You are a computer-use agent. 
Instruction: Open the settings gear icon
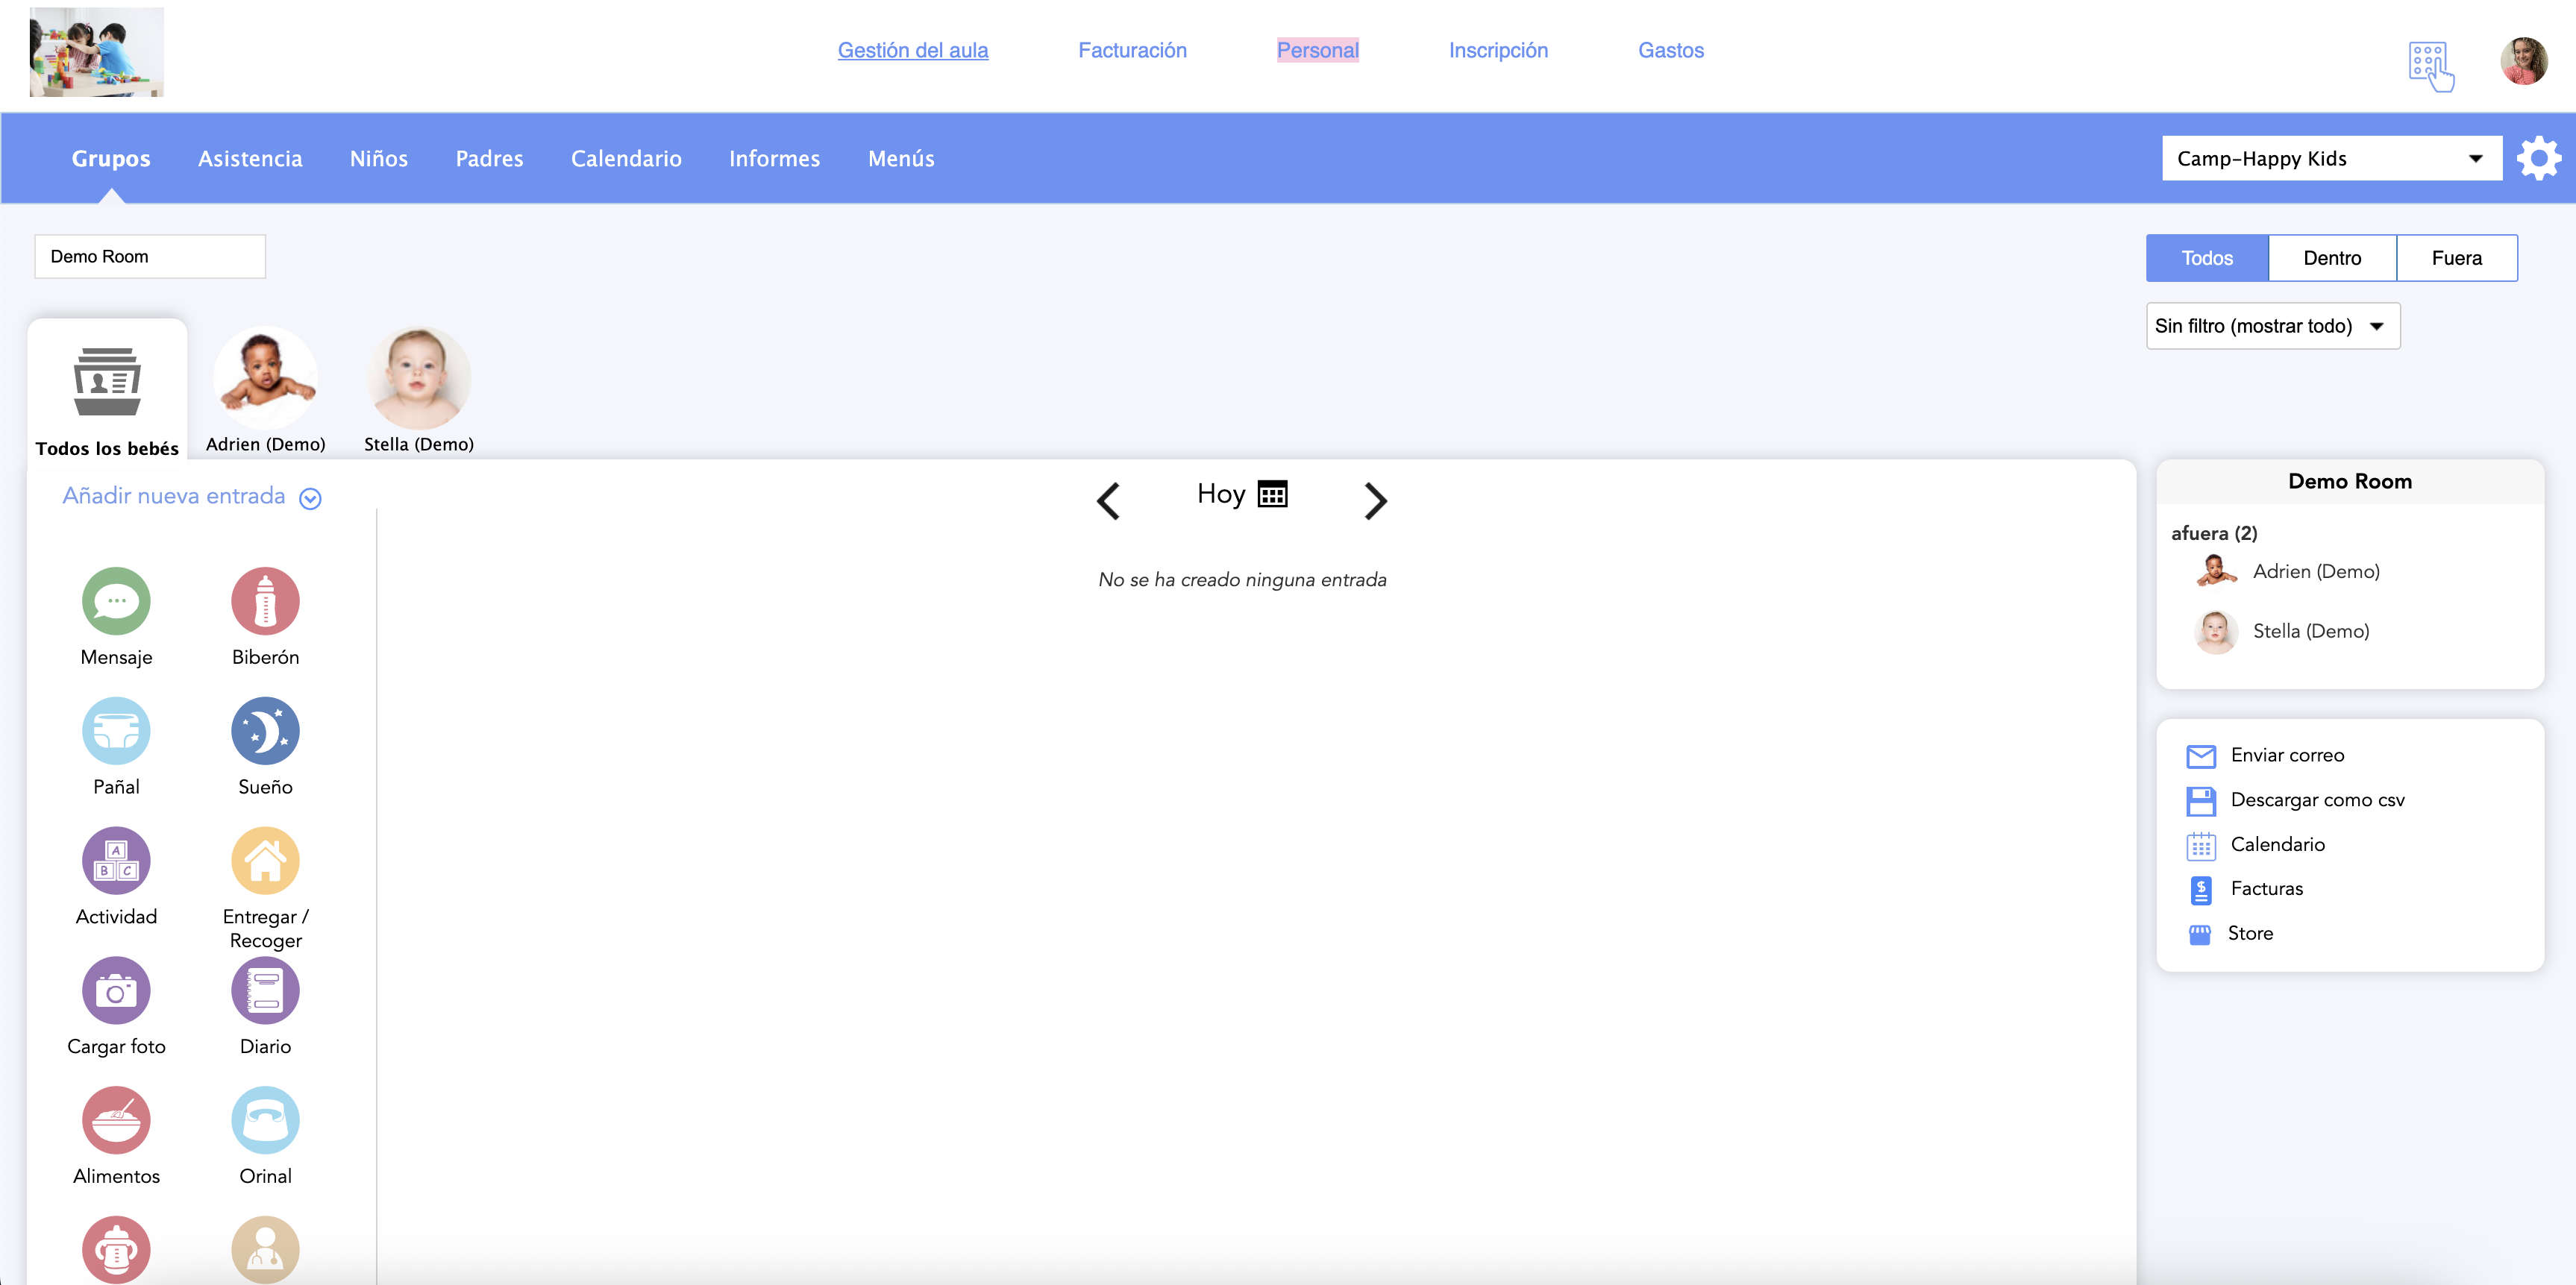tap(2538, 159)
